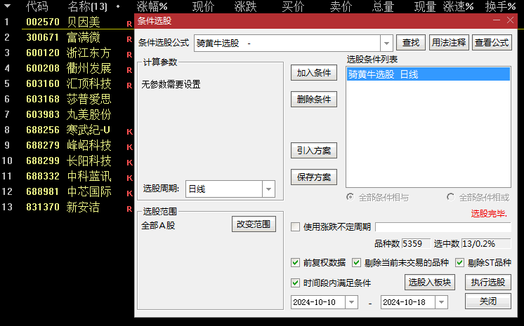Sort by 现价 column header
This screenshot has height=326, width=524.
204,6
